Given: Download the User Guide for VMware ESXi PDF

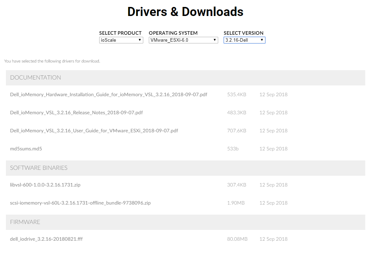Looking at the screenshot, I should (94, 131).
